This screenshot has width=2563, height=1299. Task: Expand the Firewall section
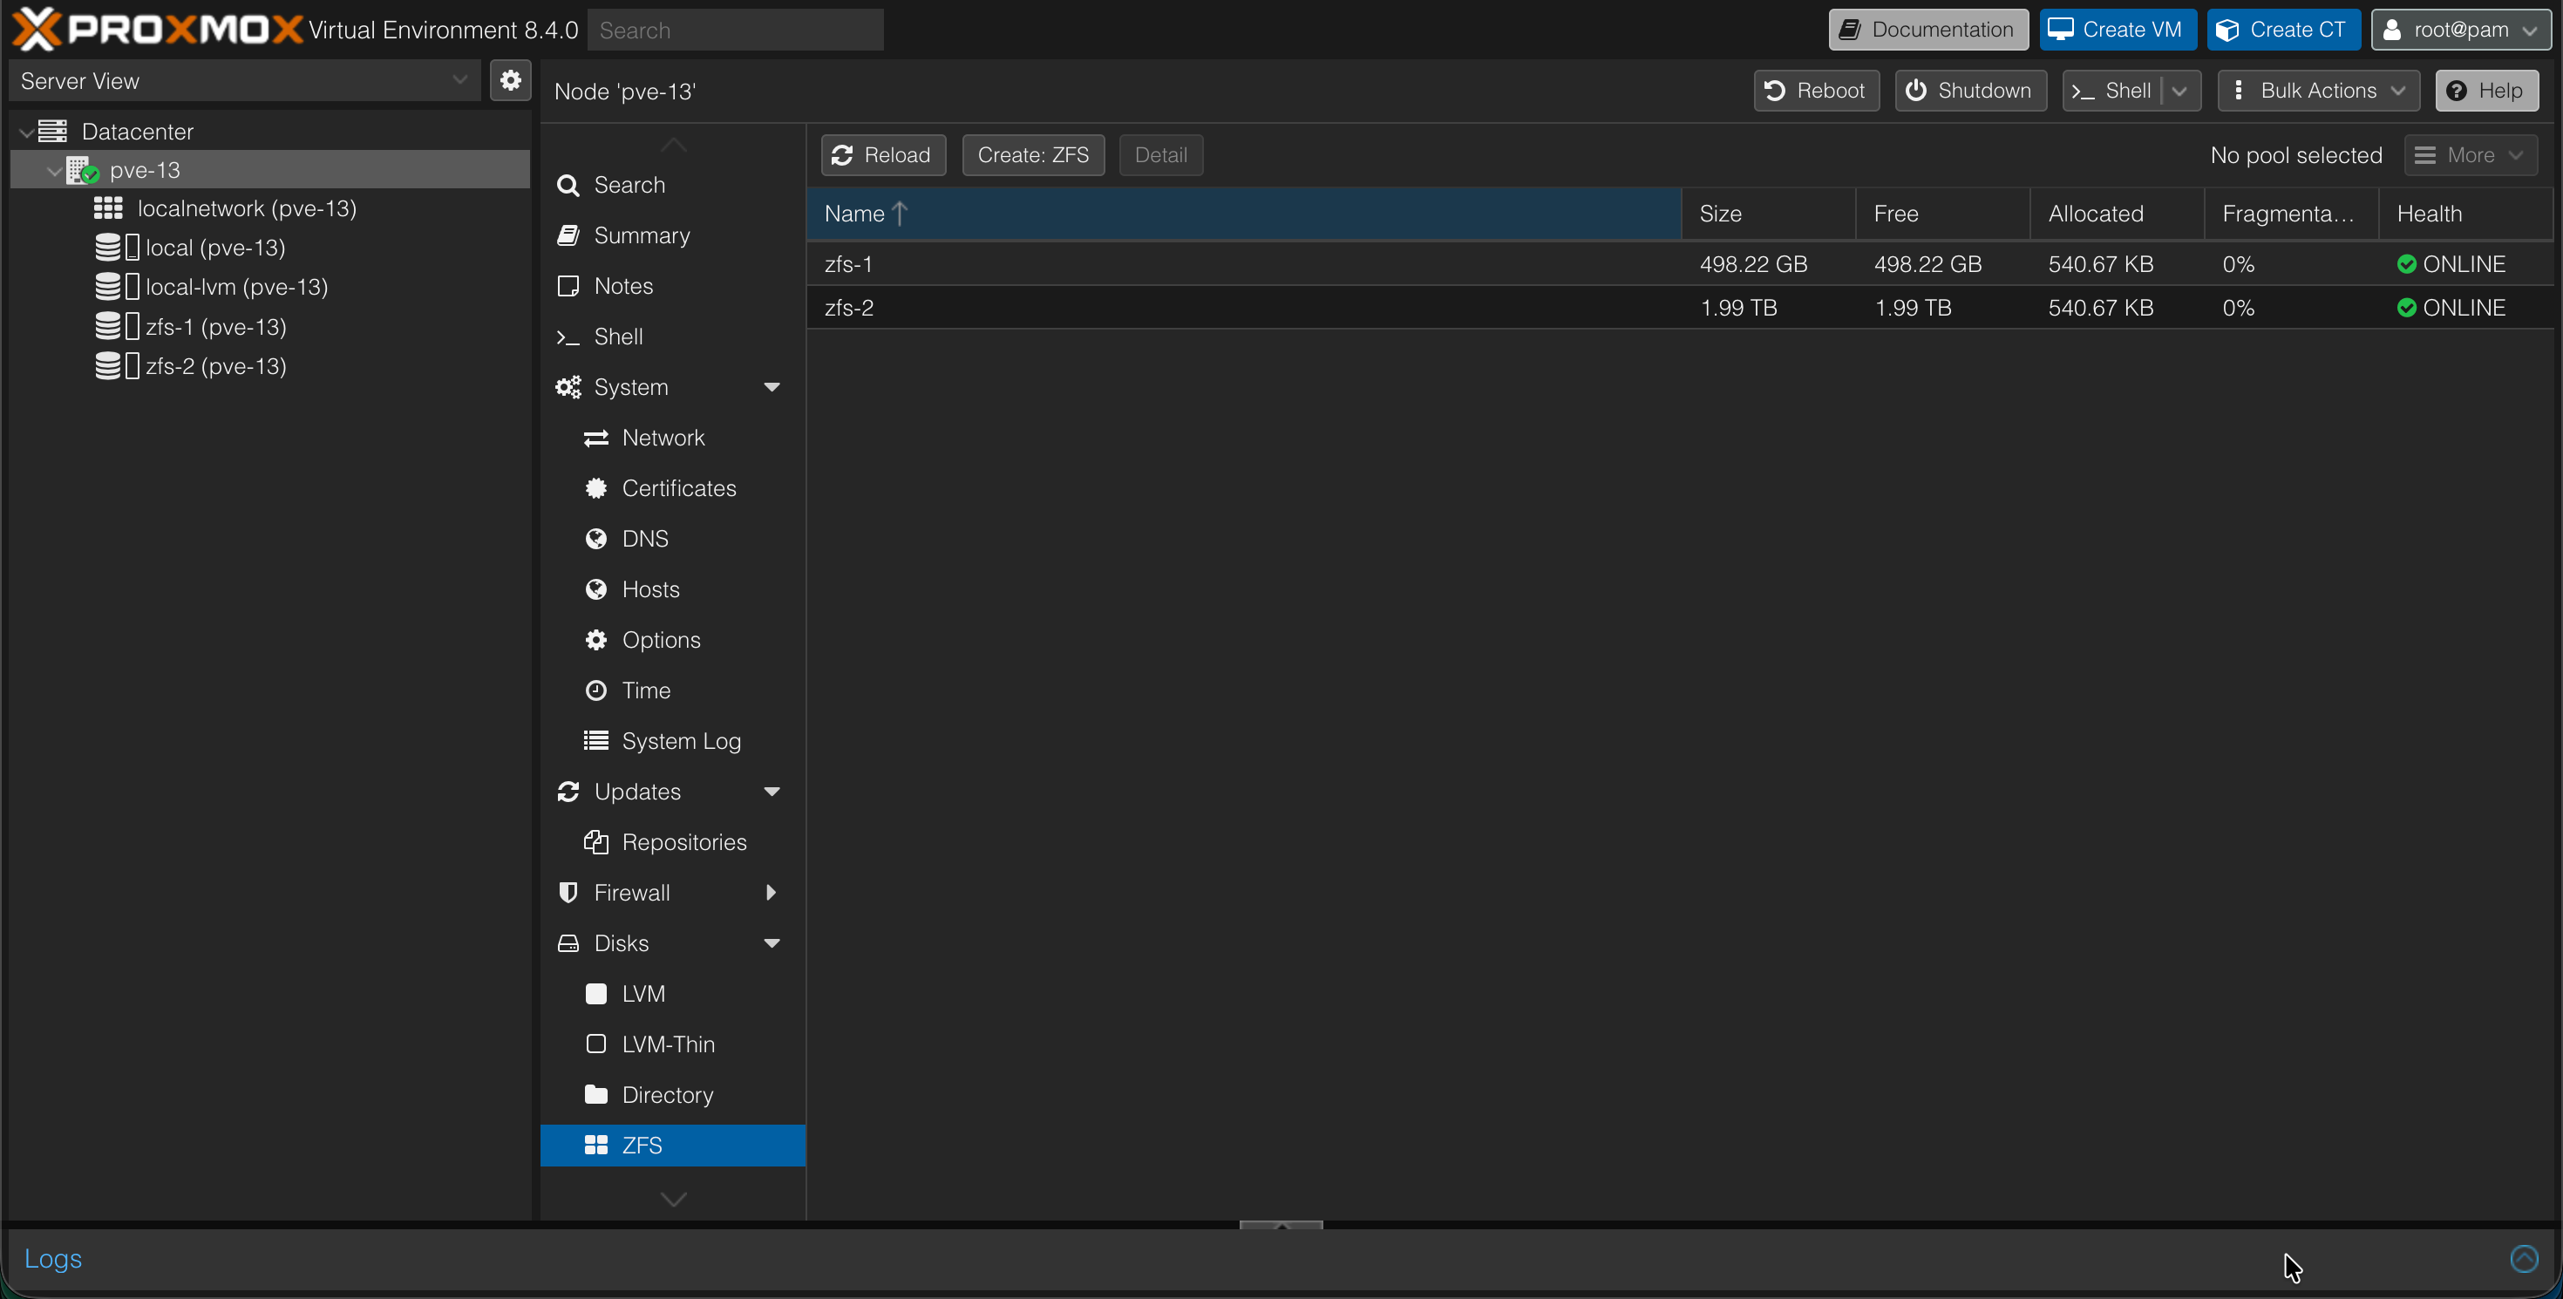tap(772, 892)
